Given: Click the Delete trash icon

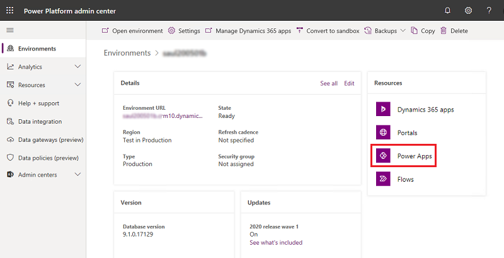Looking at the screenshot, I should [444, 30].
